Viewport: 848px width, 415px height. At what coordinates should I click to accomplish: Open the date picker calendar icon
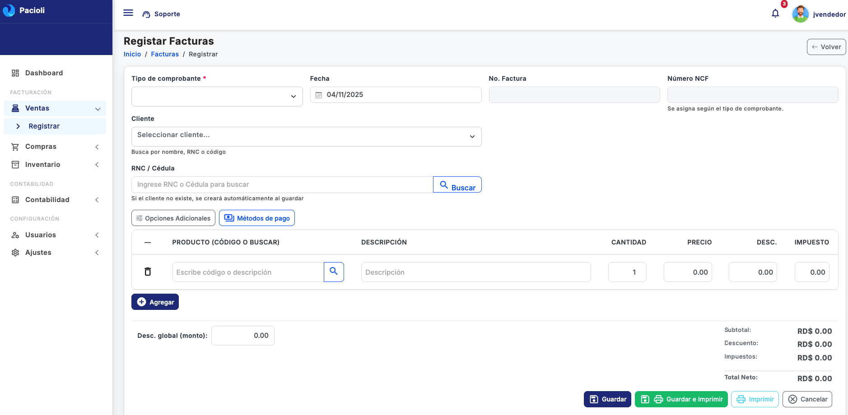pos(319,95)
